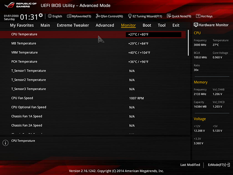This screenshot has width=233, height=175.
Task: Select the PCH Temperature row
Action: pos(93,61)
